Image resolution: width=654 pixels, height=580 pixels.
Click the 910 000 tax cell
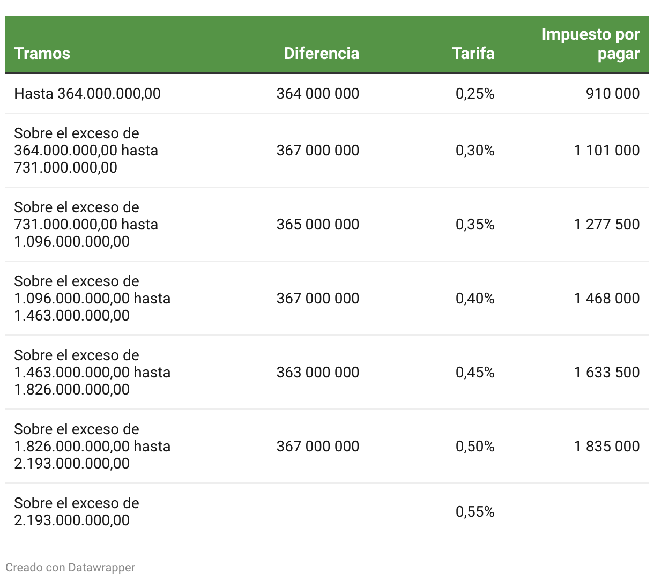[612, 93]
